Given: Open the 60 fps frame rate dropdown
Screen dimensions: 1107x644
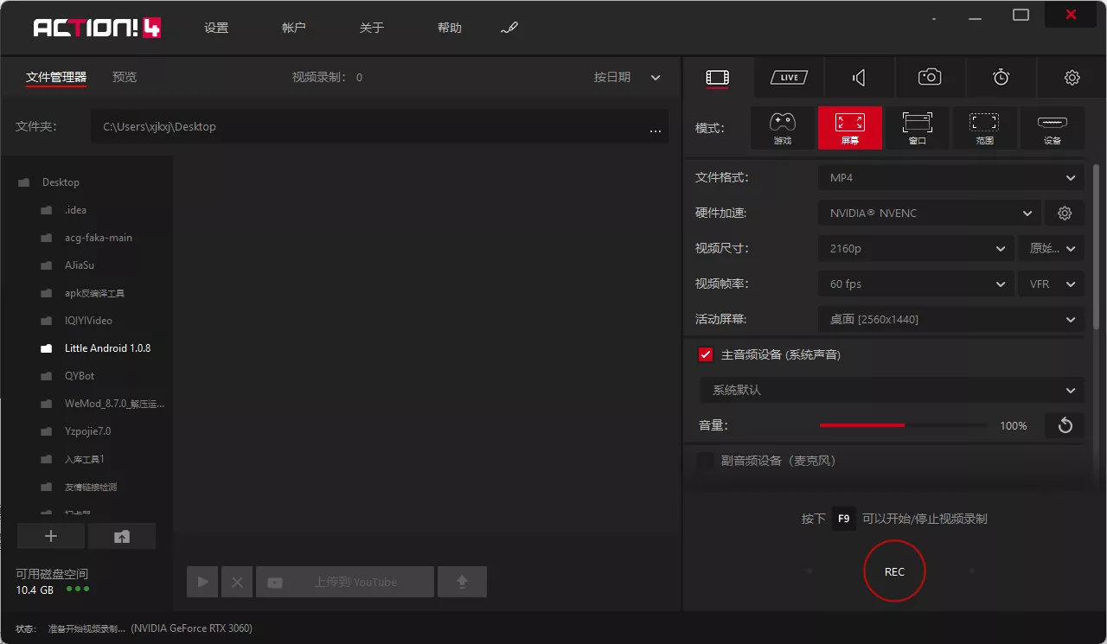Looking at the screenshot, I should pos(916,284).
